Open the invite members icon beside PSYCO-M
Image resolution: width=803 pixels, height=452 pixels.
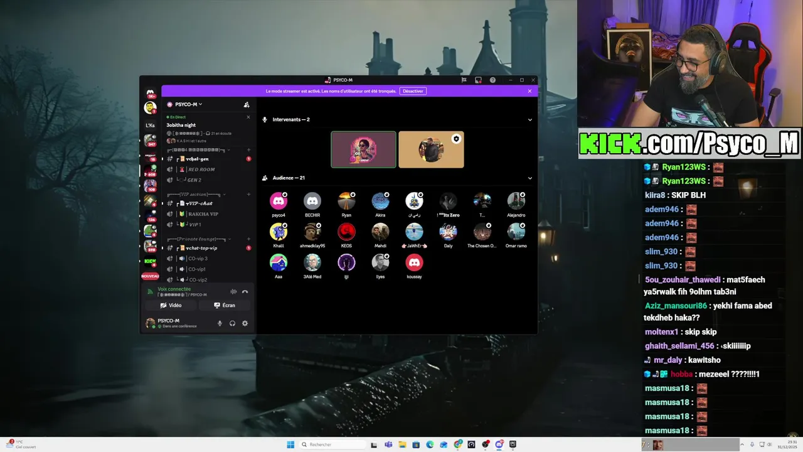point(247,104)
